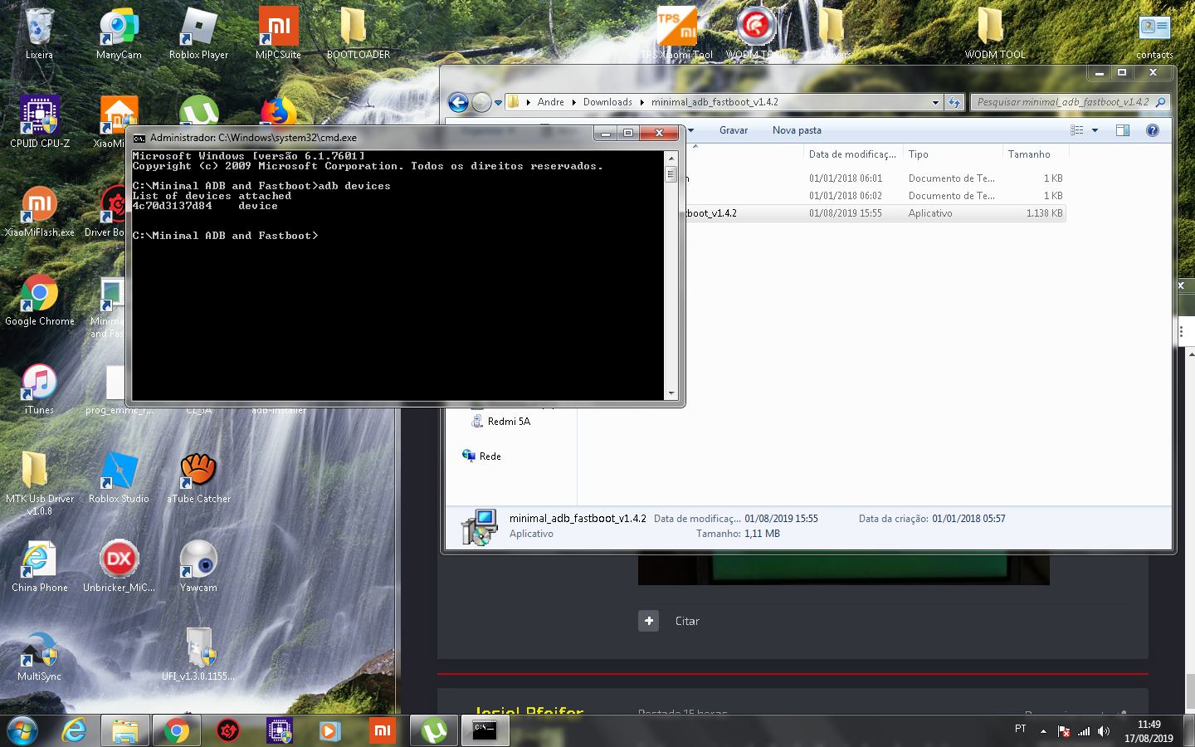Screen dimensions: 1195x747
Task: Launch iTunes from the desktop
Action: tap(39, 388)
